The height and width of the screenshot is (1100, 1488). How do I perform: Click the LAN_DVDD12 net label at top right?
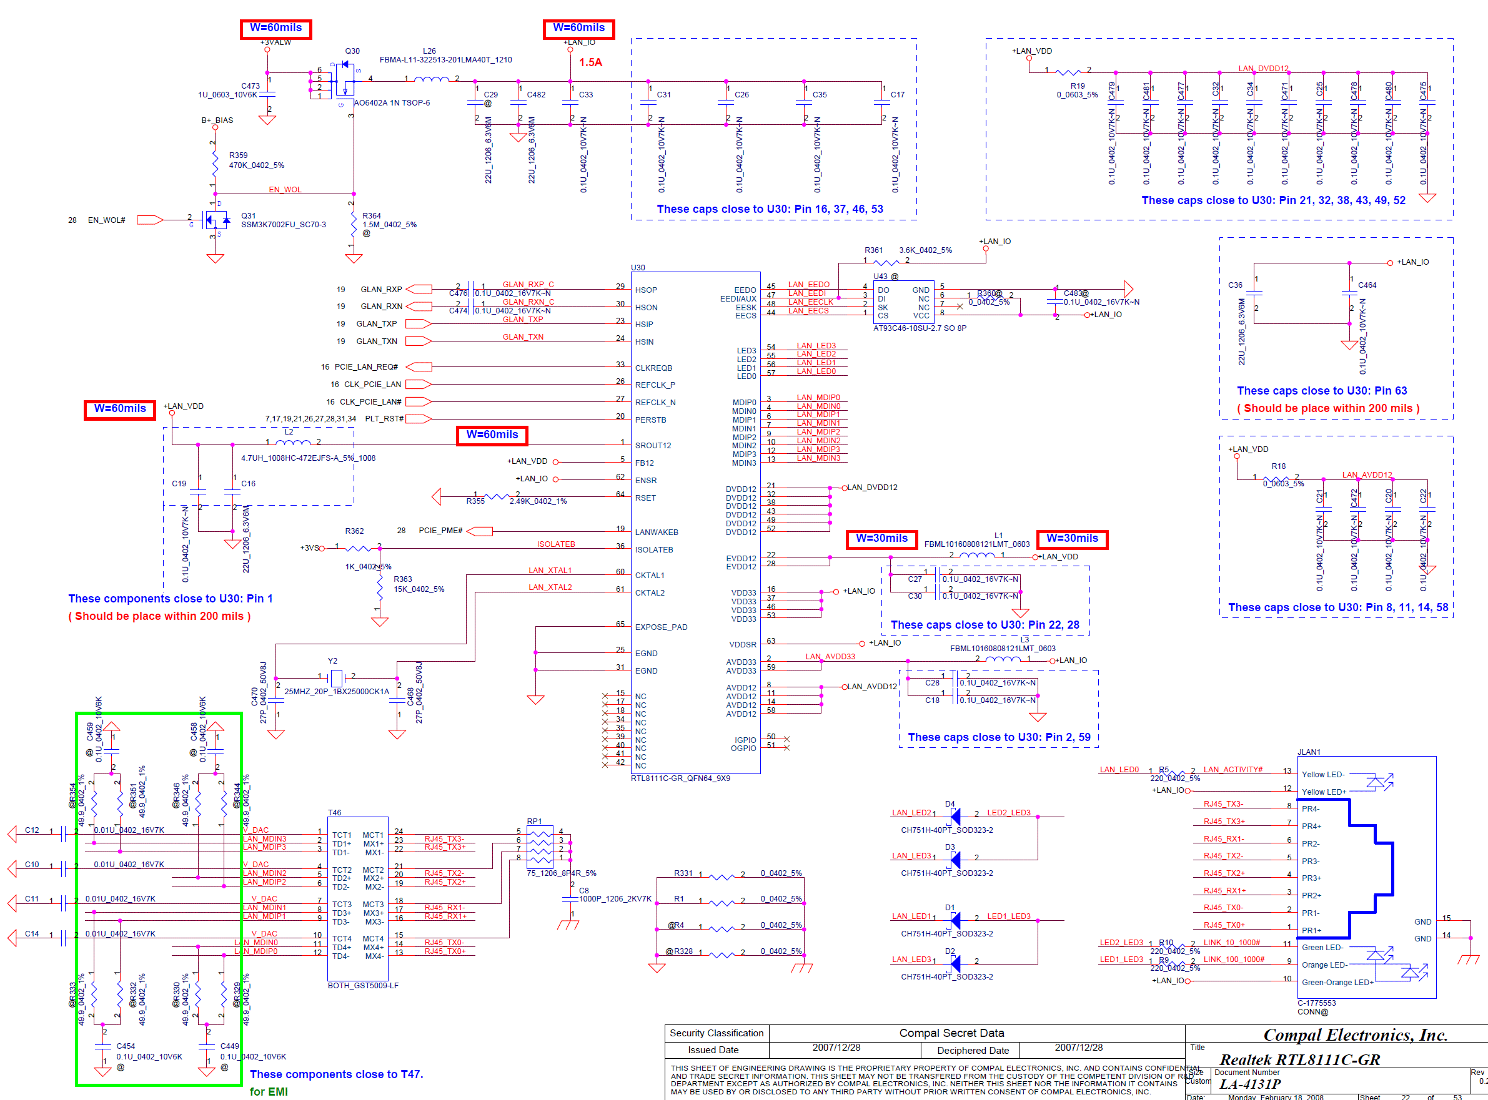pos(1264,68)
